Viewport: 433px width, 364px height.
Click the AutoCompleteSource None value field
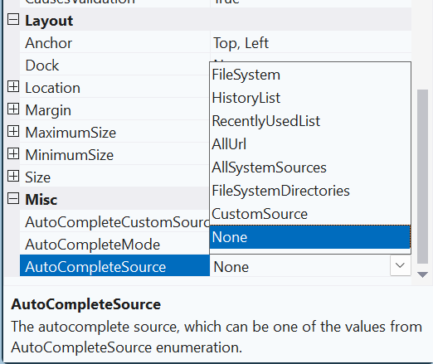pos(300,266)
